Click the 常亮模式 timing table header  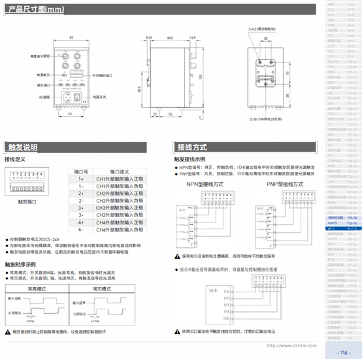(37, 289)
